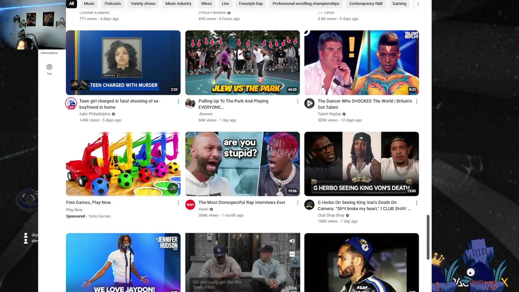Play the JLEW VS THE PARK thumbnail

click(242, 62)
